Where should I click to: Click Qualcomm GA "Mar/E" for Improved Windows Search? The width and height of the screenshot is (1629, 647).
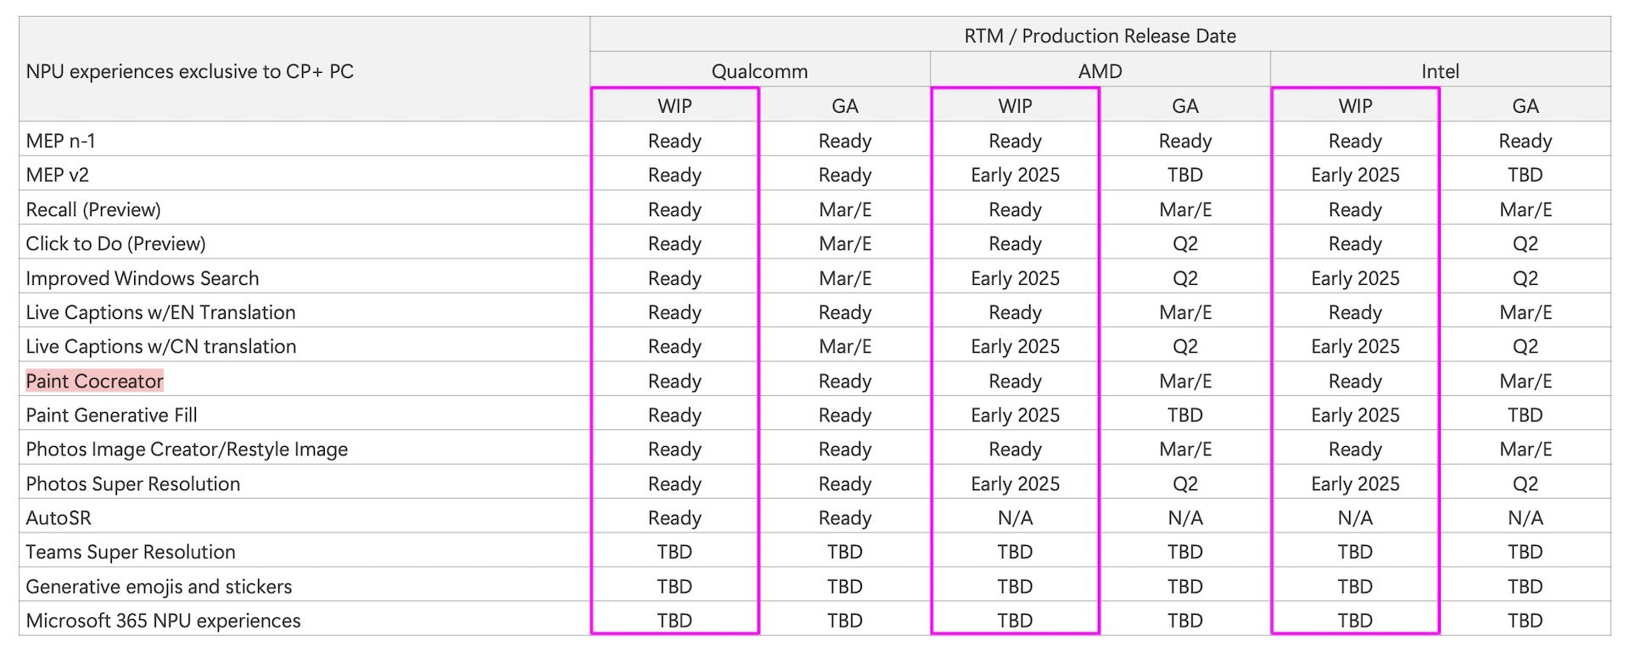844,278
